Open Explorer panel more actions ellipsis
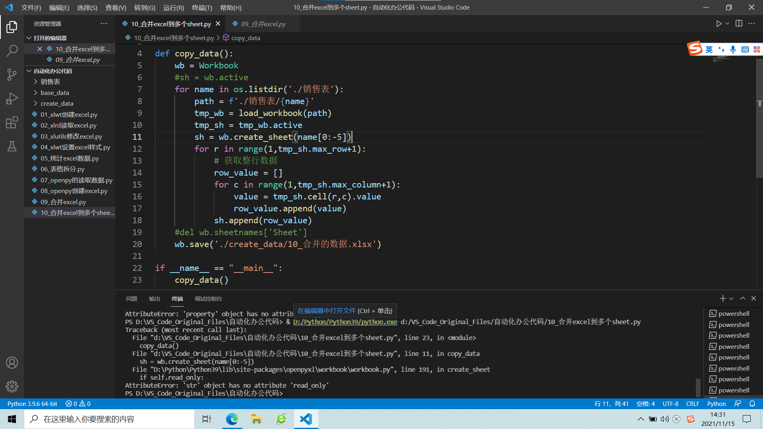The image size is (763, 429). tap(104, 24)
